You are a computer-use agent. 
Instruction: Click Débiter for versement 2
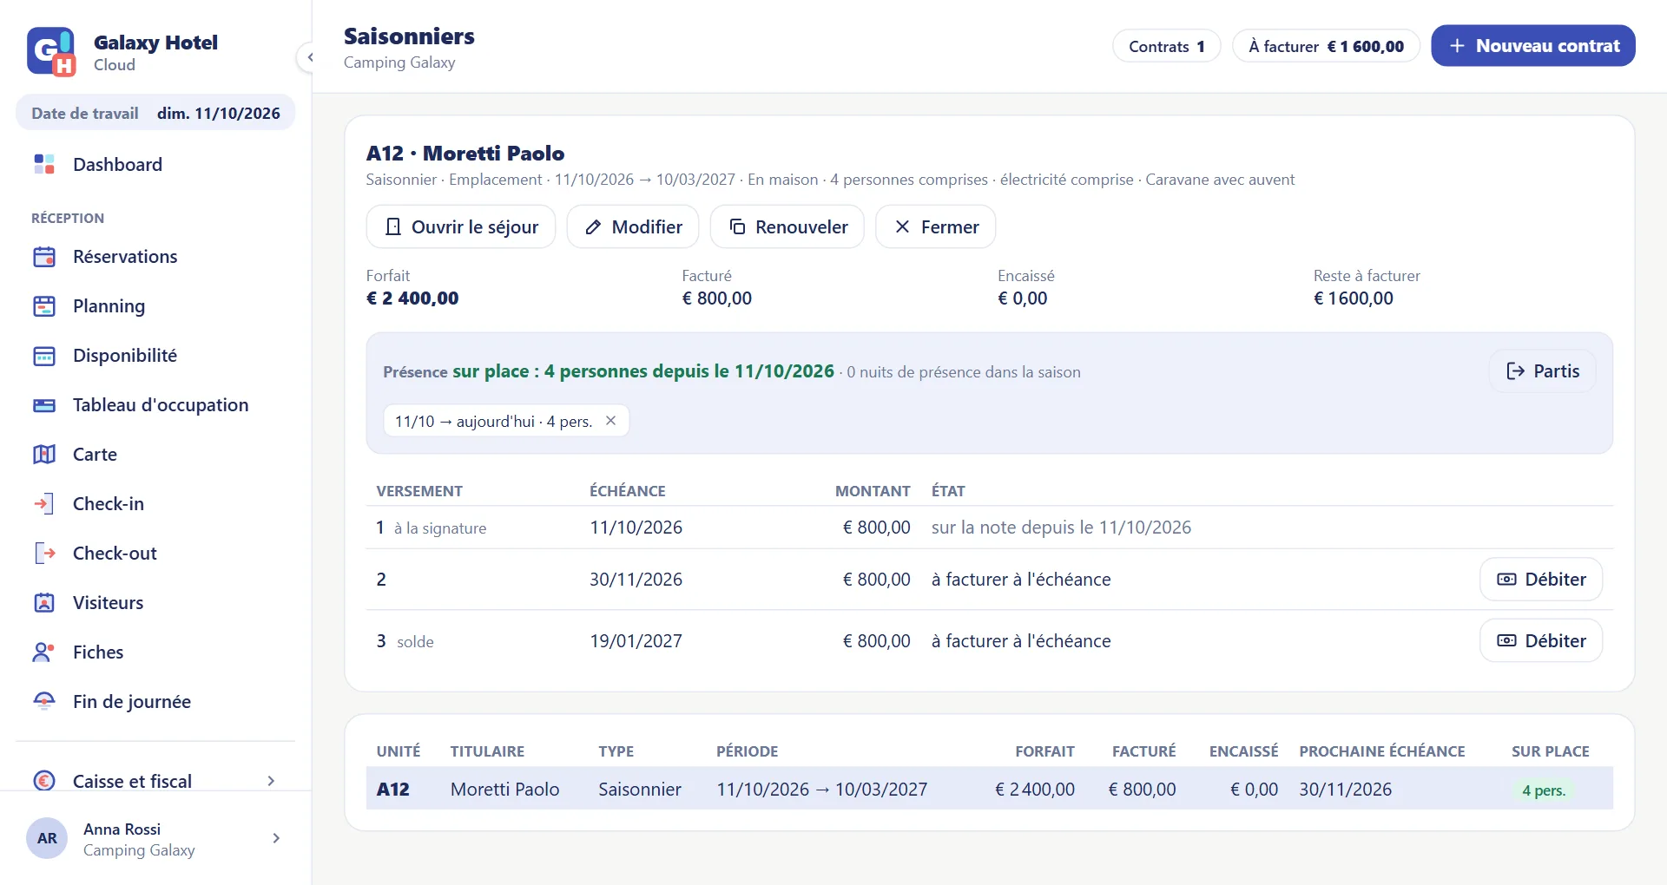pyautogui.click(x=1541, y=579)
